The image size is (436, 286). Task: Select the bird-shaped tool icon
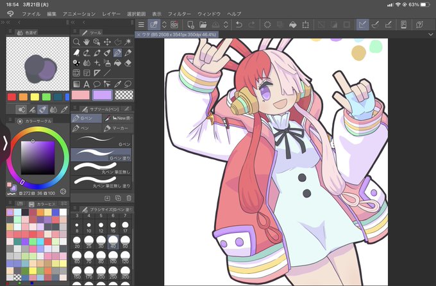(x=76, y=52)
